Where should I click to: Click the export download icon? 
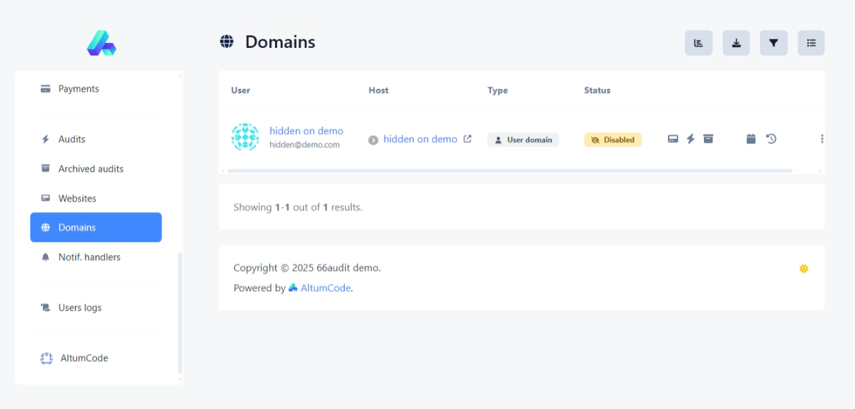coord(736,43)
